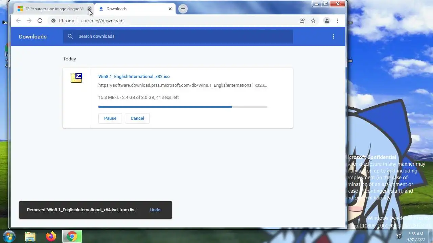
Task: Close the Downloads tab
Action: tap(170, 9)
